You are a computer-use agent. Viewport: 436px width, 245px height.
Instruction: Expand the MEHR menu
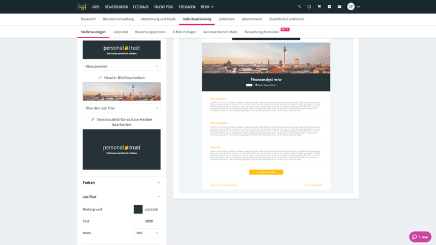click(208, 7)
